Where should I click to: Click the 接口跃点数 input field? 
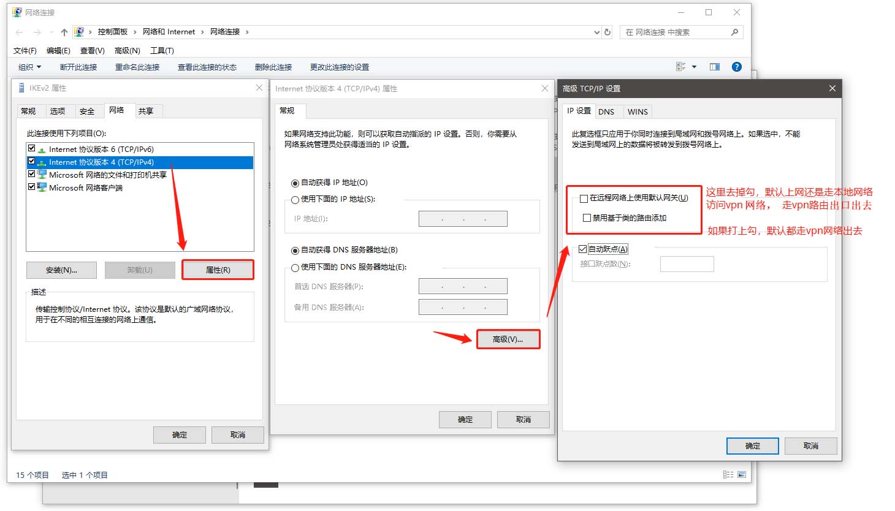pyautogui.click(x=687, y=264)
